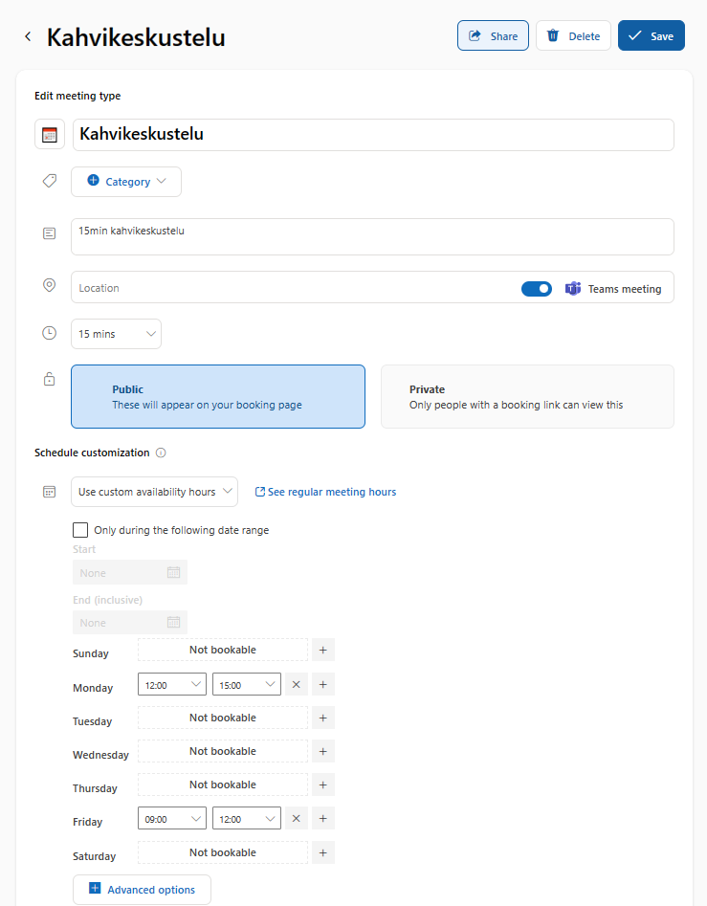Add another time slot for Friday
Screen dimensions: 707x906
pyautogui.click(x=323, y=819)
